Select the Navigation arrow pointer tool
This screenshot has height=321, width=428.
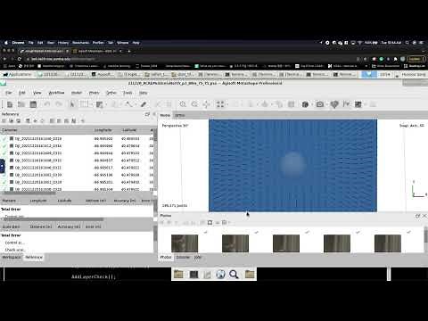72,104
